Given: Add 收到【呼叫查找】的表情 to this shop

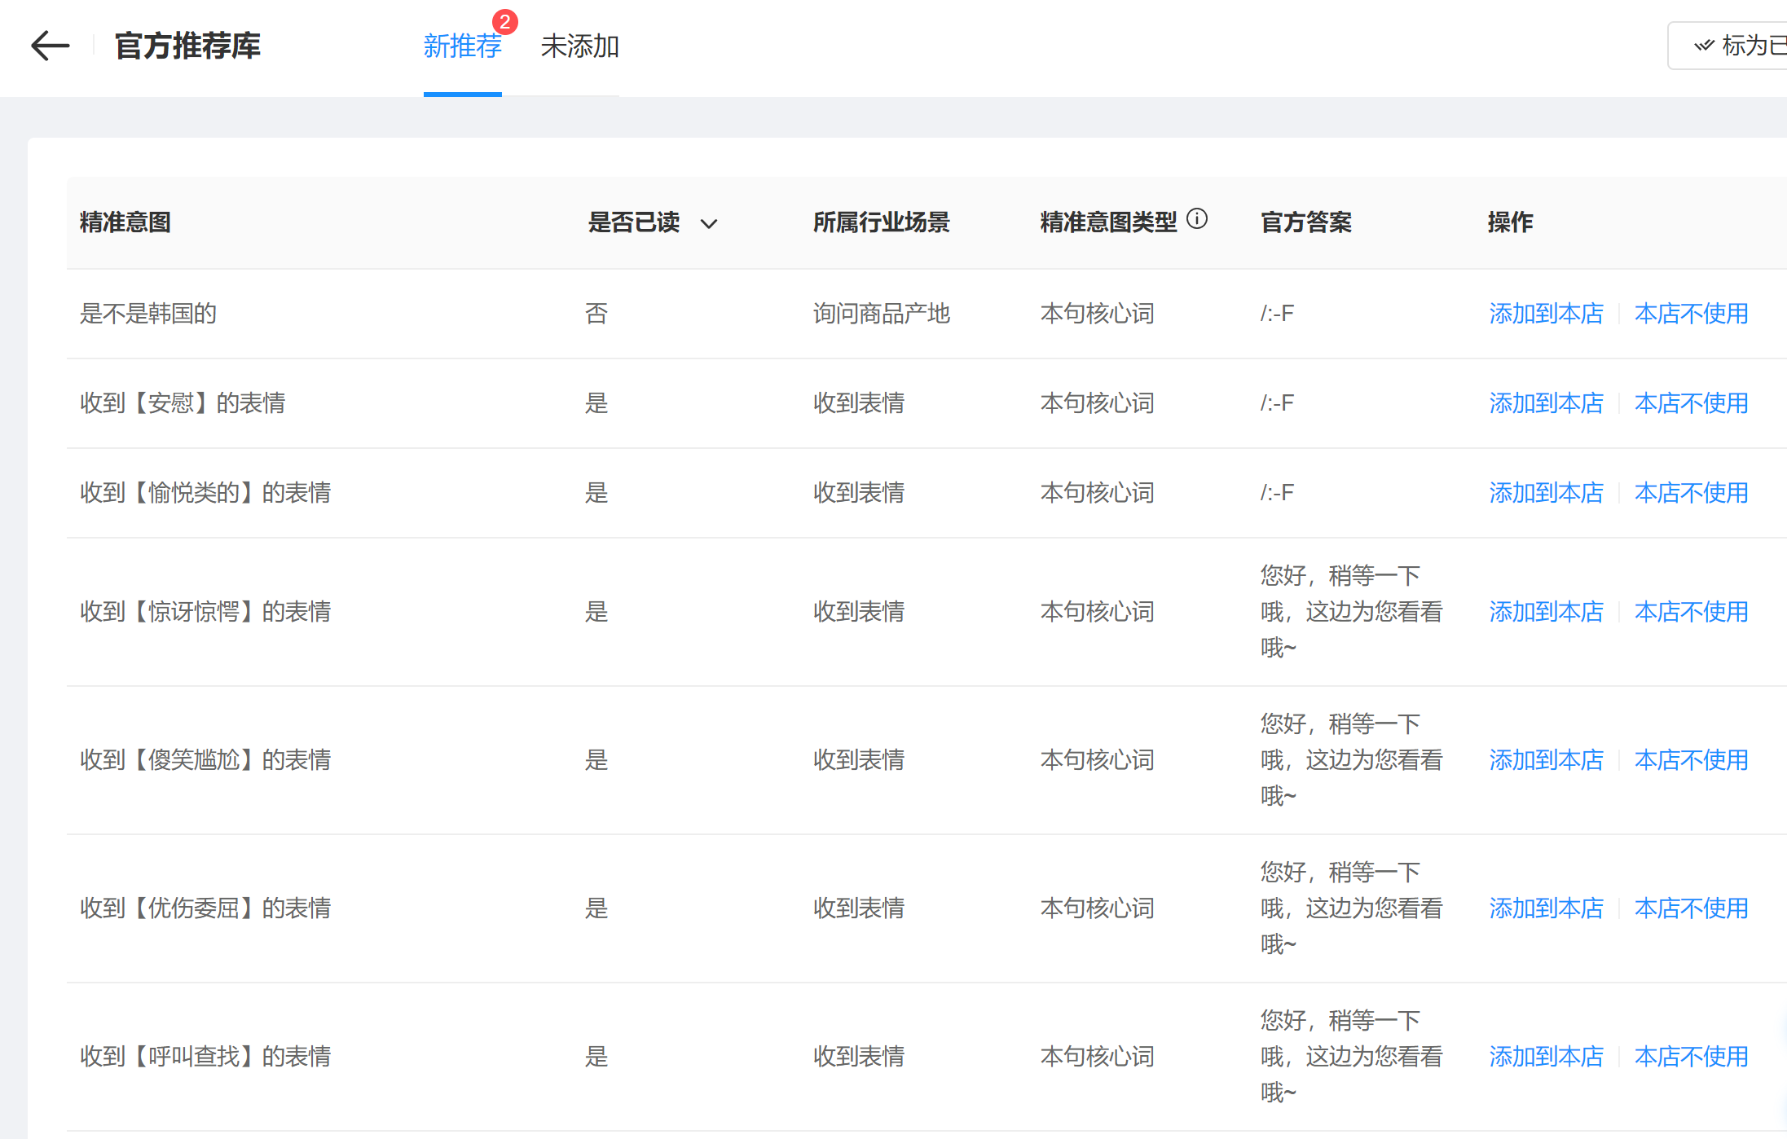Looking at the screenshot, I should [x=1546, y=1057].
